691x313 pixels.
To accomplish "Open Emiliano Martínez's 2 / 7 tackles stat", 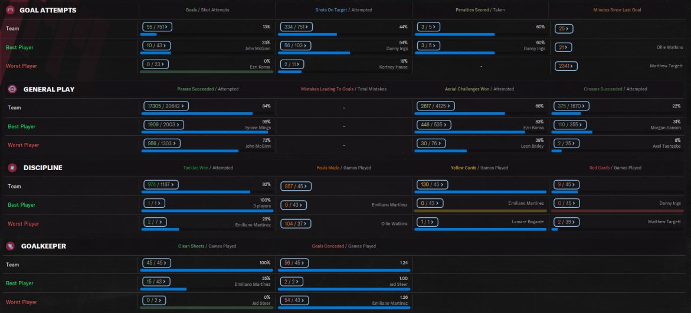I will [154, 221].
